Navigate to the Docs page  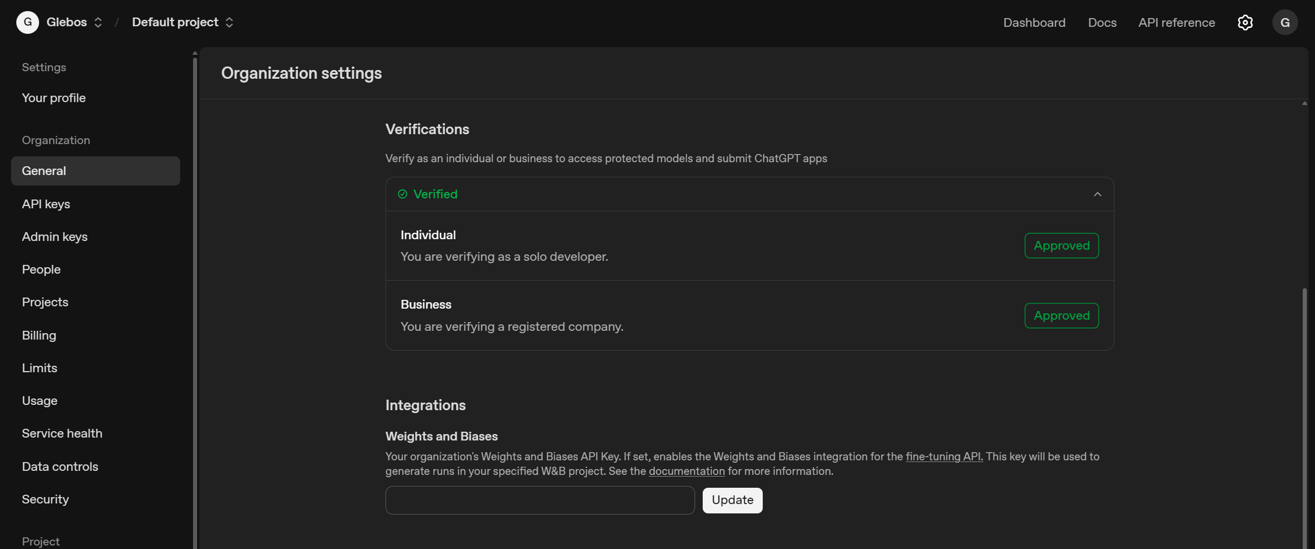pos(1102,22)
